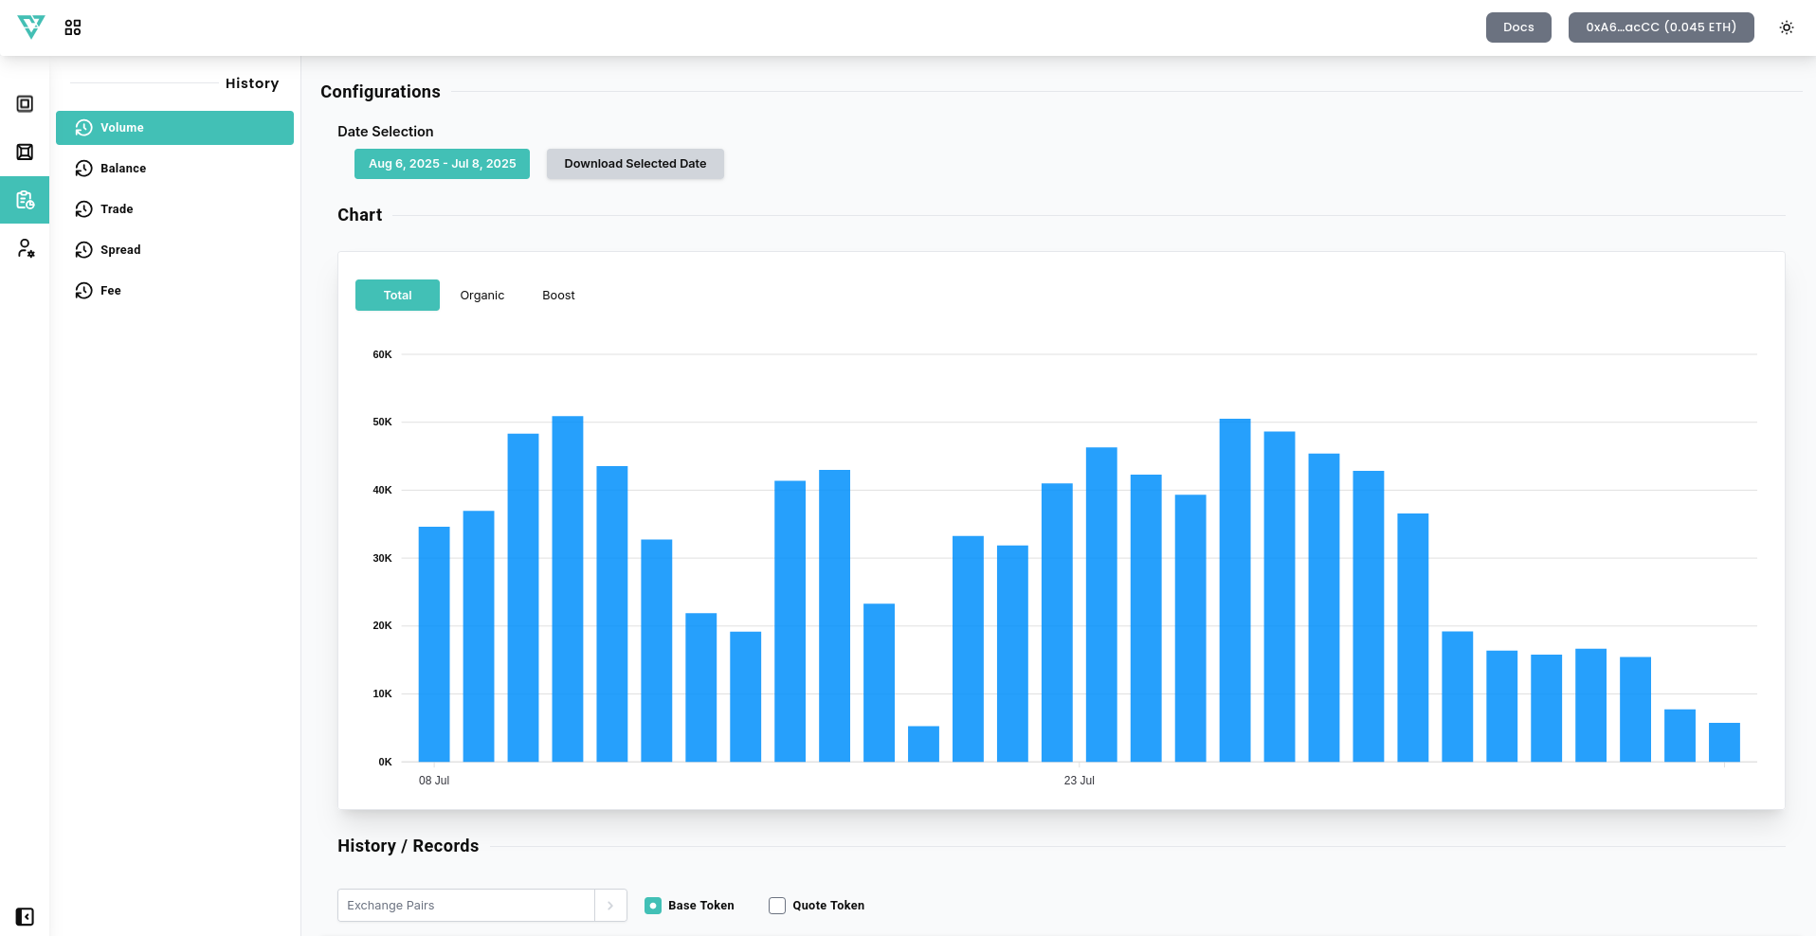
Task: Open the date range picker Aug 6 - Jul 8
Action: pos(442,164)
